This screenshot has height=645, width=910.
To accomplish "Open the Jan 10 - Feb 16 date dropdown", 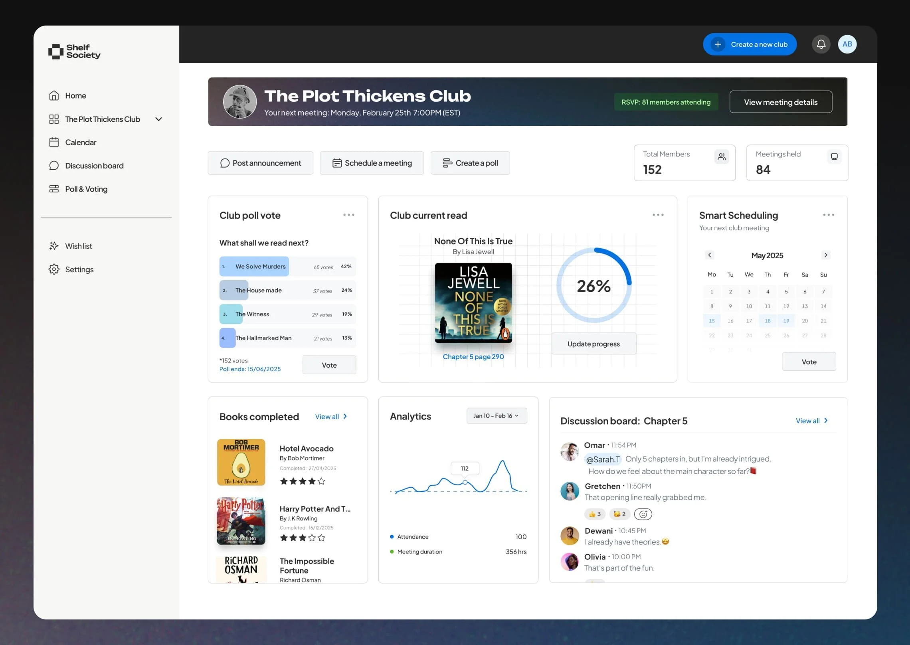I will [496, 416].
